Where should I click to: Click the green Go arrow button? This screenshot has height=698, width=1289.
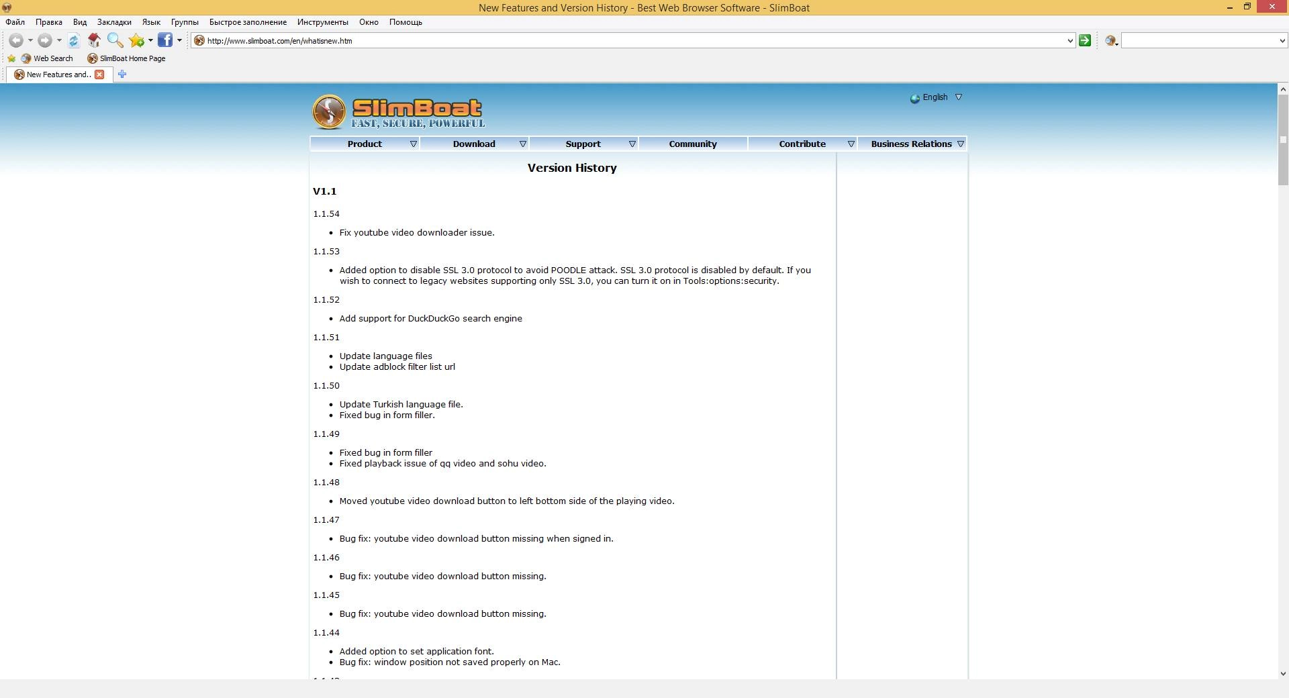click(1085, 40)
